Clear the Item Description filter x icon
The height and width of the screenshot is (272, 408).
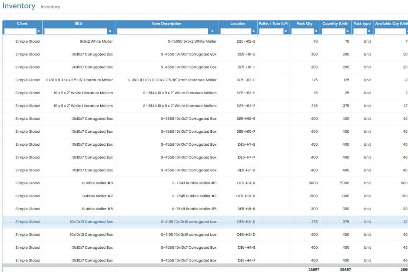[212, 31]
